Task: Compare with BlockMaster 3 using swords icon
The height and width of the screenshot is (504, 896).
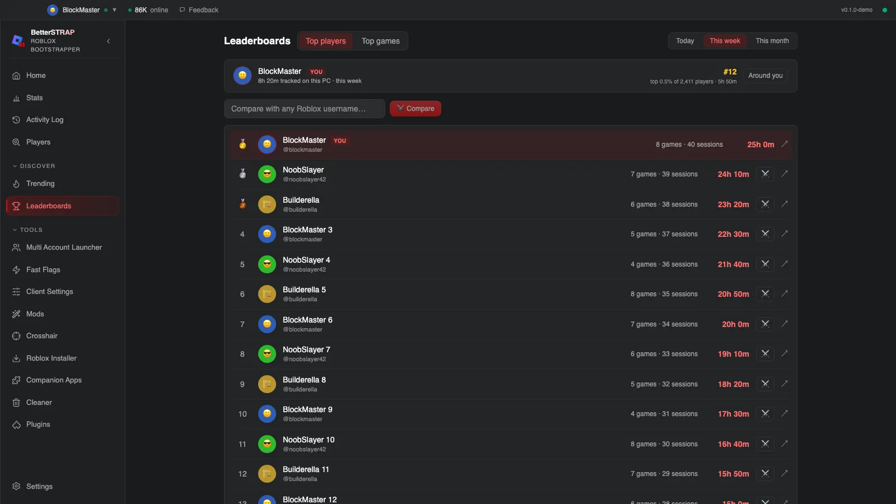Action: [765, 234]
